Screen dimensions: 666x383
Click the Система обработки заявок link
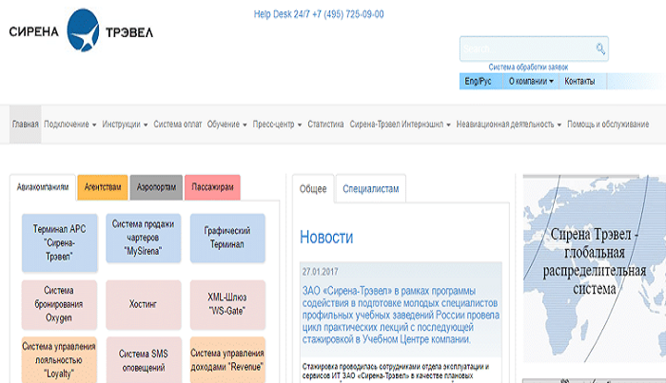(528, 67)
